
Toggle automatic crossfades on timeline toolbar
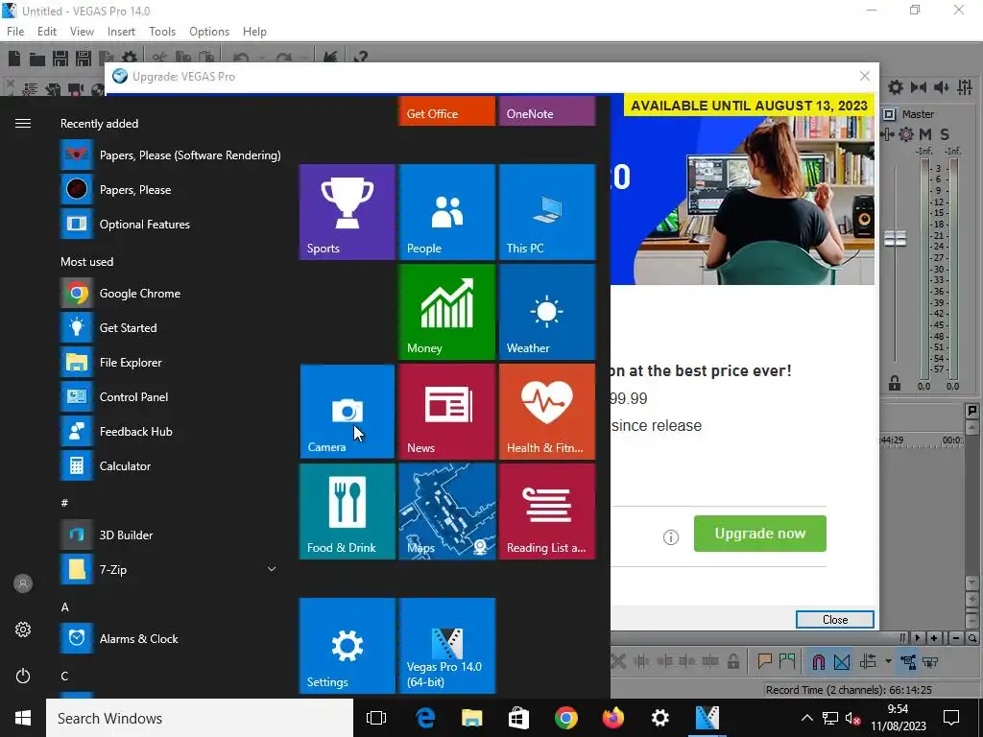842,661
